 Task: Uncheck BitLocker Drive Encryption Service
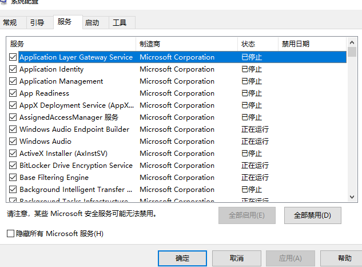(13, 166)
